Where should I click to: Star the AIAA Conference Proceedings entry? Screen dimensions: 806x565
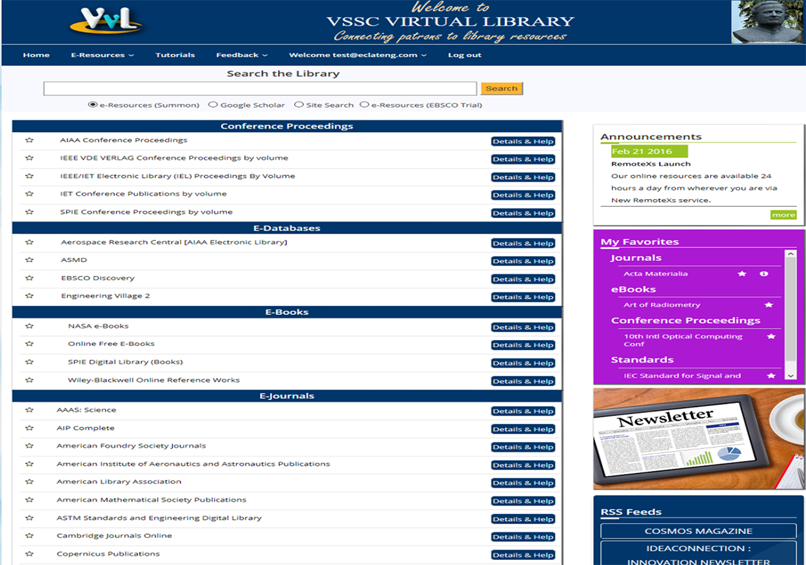(29, 140)
